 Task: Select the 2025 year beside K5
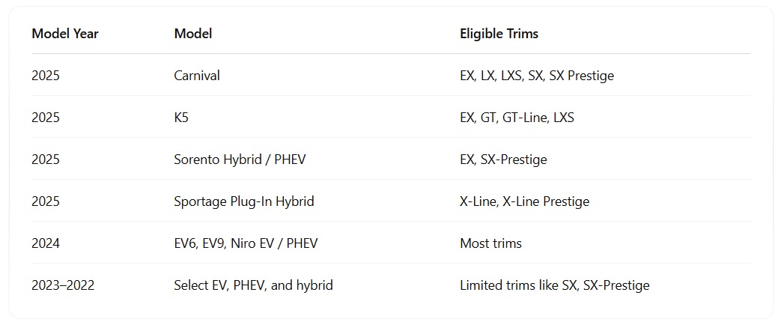(x=46, y=118)
